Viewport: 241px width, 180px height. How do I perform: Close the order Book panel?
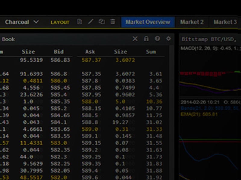pos(135,39)
